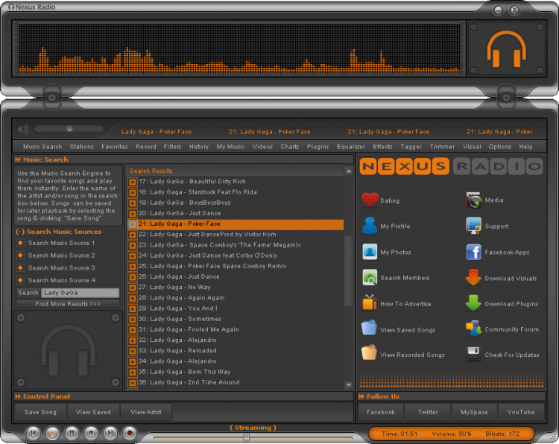This screenshot has width=559, height=444.
Task: Open the Dating heart icon
Action: tap(370, 200)
